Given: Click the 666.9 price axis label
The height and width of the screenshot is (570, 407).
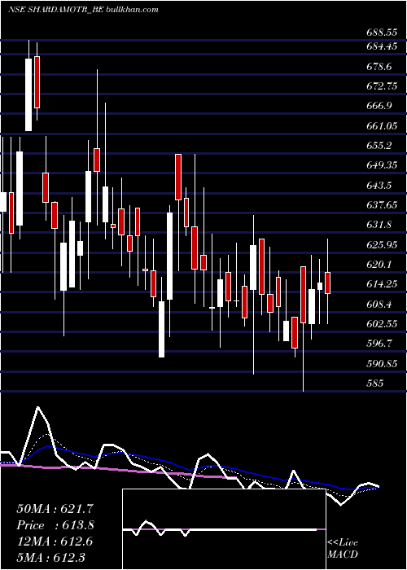Looking at the screenshot, I should pos(379,106).
